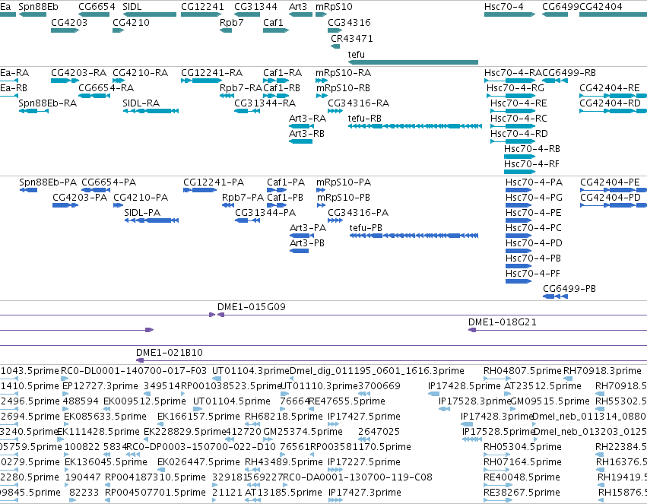Select the Caf1 gene label

[273, 22]
